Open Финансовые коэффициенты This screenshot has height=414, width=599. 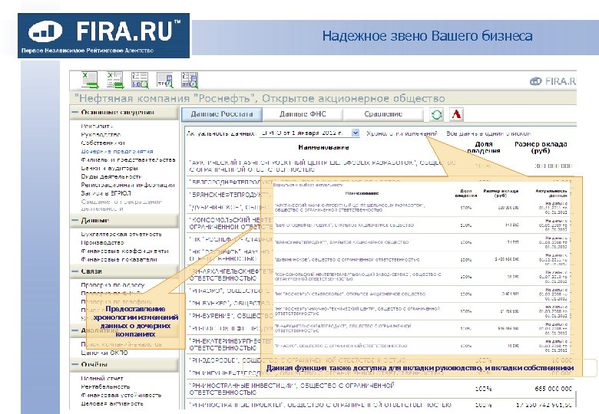click(124, 251)
